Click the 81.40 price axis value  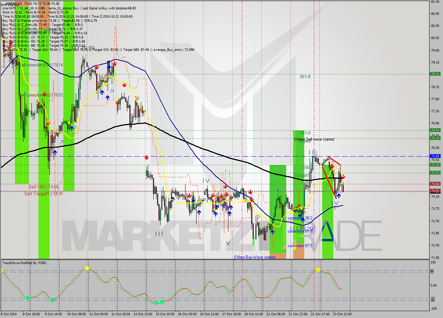point(435,2)
